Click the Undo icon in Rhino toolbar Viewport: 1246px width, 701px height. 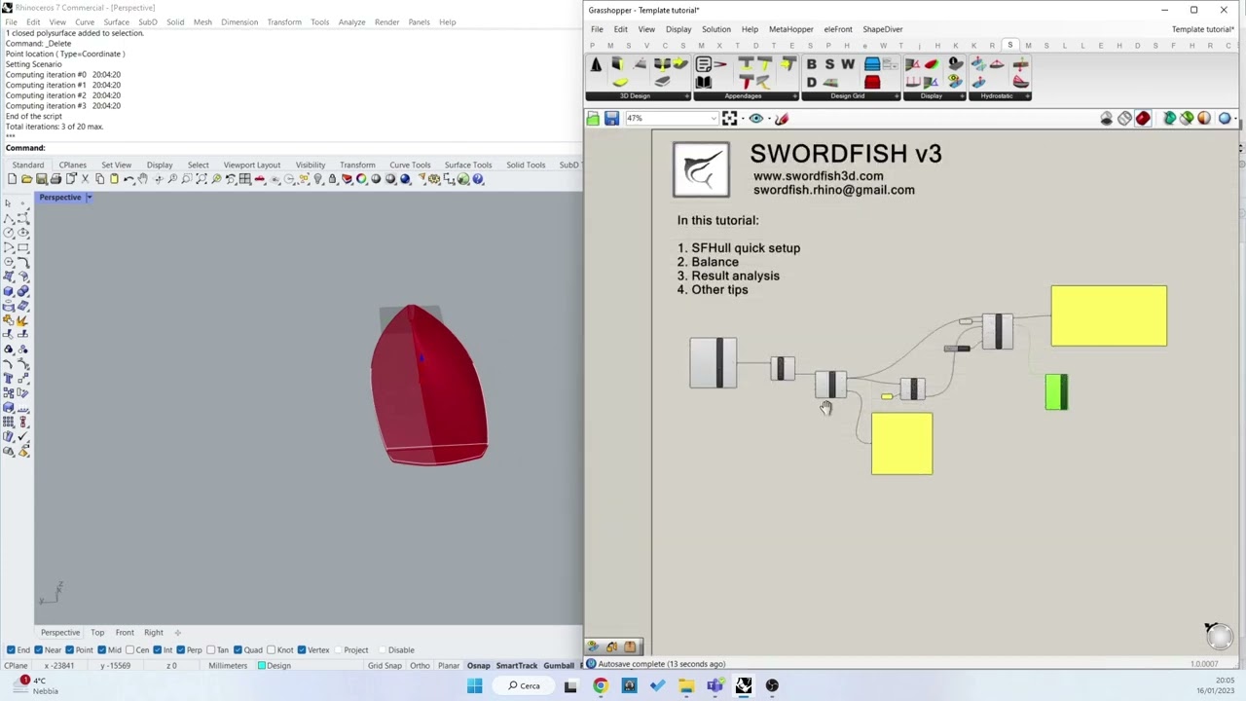click(x=129, y=179)
